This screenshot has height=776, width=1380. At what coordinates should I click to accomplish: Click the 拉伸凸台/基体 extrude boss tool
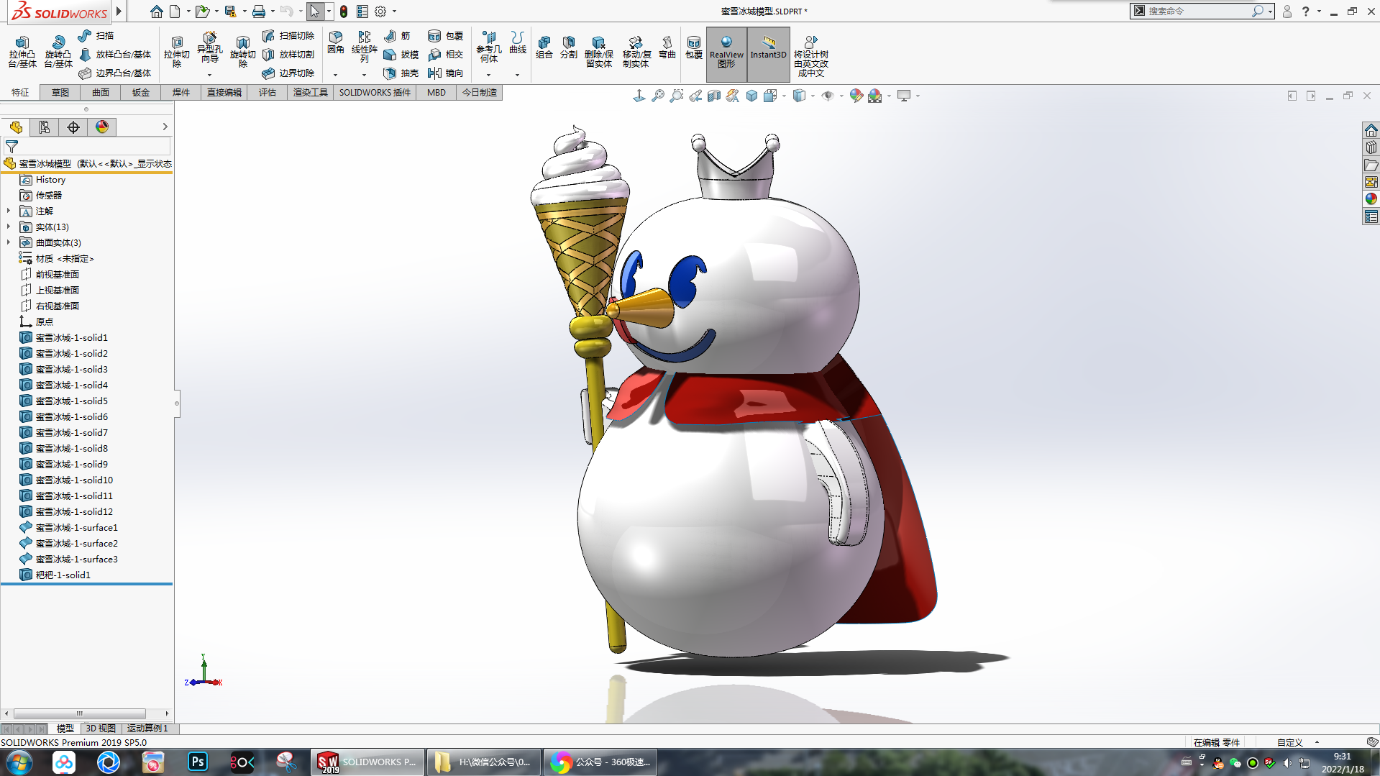pyautogui.click(x=22, y=53)
